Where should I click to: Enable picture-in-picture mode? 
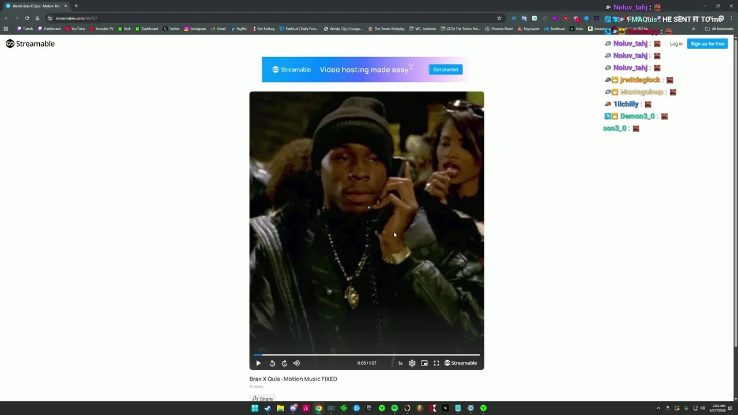tap(424, 363)
